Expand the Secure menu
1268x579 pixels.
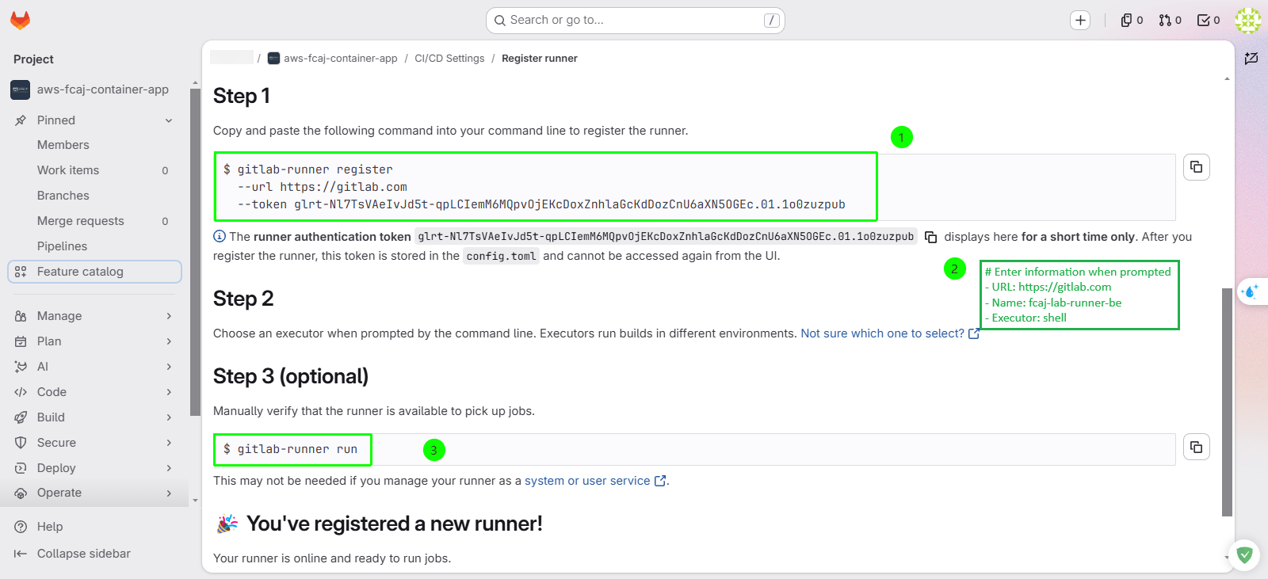coord(95,443)
